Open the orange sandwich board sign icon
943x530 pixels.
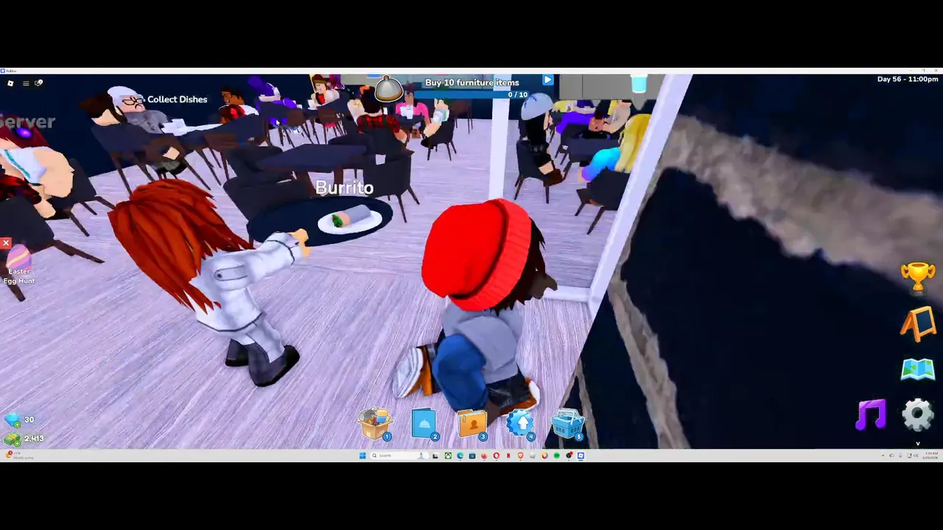click(x=918, y=324)
